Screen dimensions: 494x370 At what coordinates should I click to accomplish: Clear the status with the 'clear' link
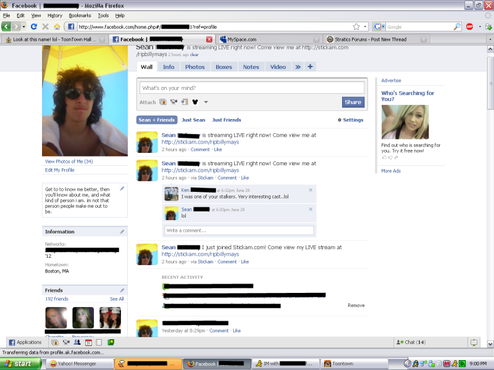click(x=195, y=54)
